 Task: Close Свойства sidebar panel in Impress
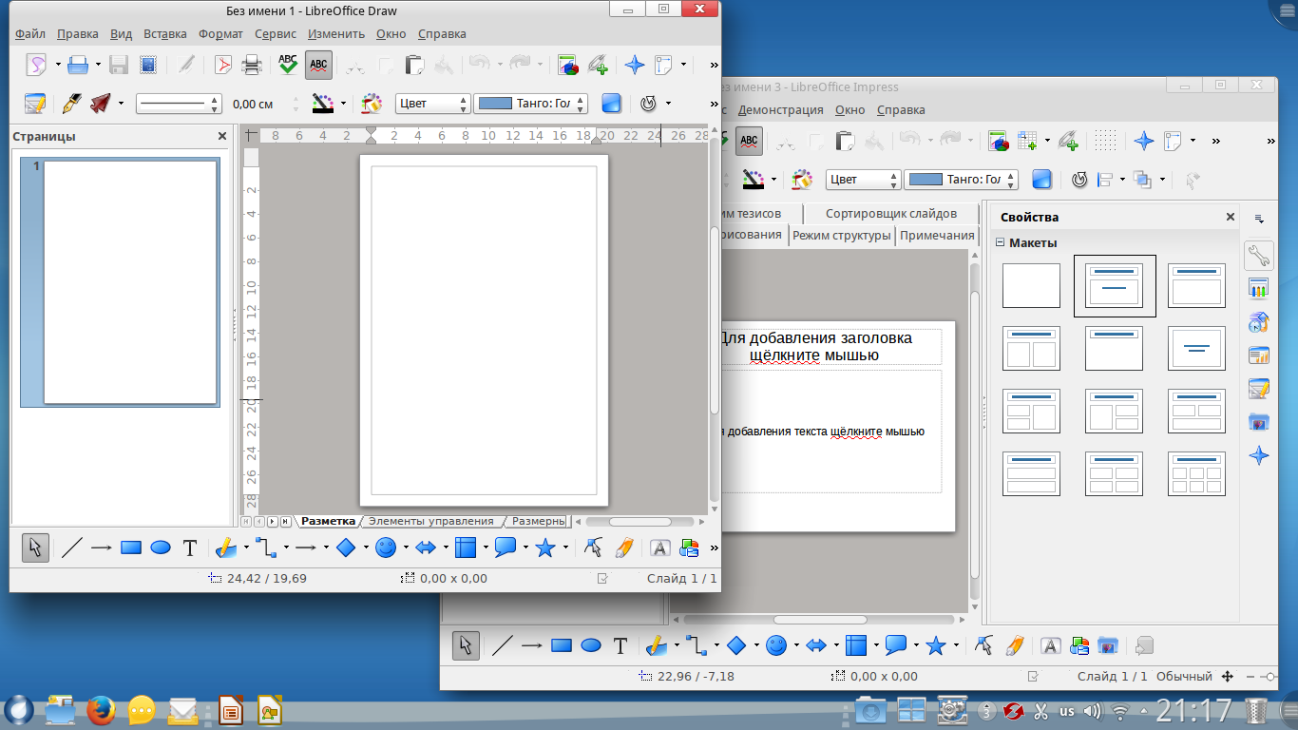coord(1231,217)
